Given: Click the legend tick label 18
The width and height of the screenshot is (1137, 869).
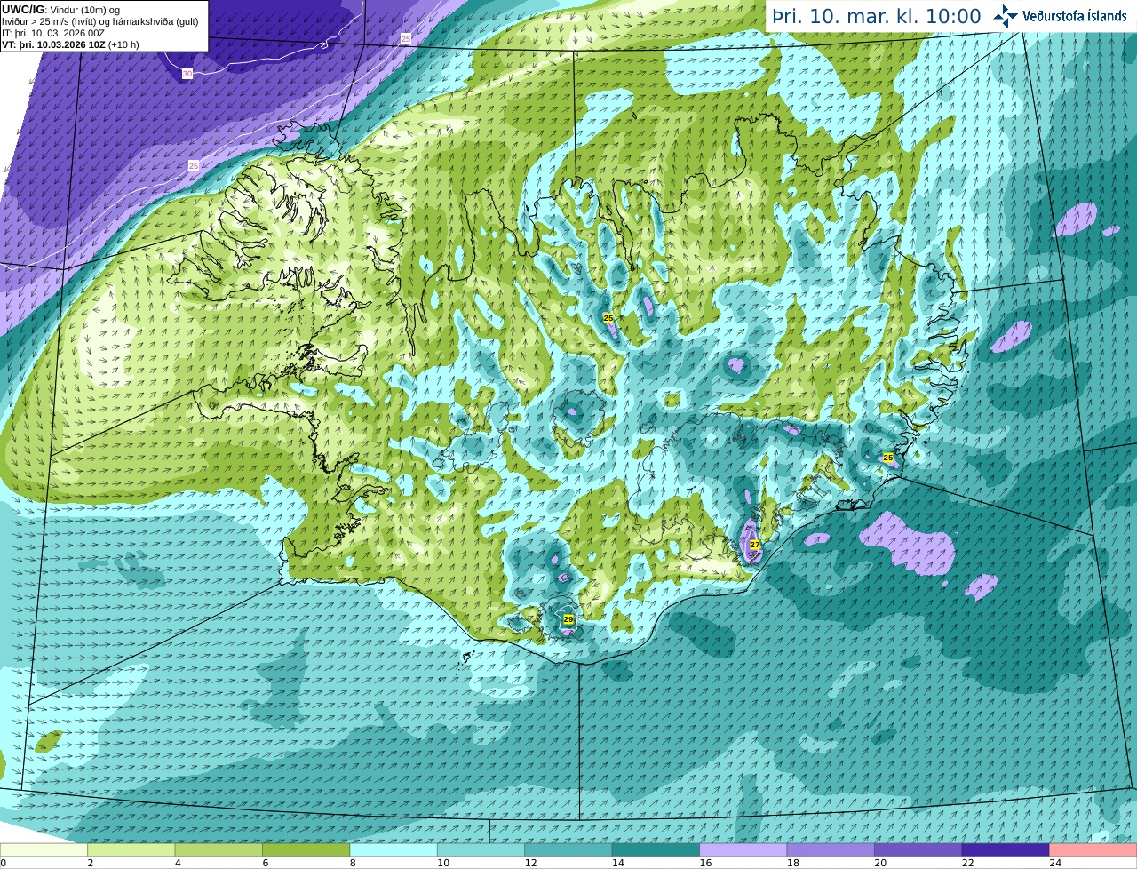Looking at the screenshot, I should pos(792,863).
